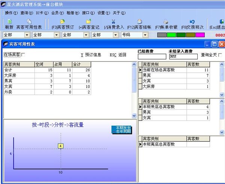Image resolution: width=225 pixels, height=184 pixels.
Task: Select the 本班离店总宾客数 row
Action: [174, 144]
